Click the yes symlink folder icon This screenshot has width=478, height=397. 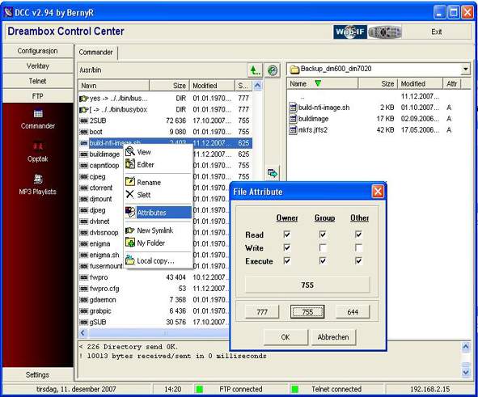[x=83, y=99]
